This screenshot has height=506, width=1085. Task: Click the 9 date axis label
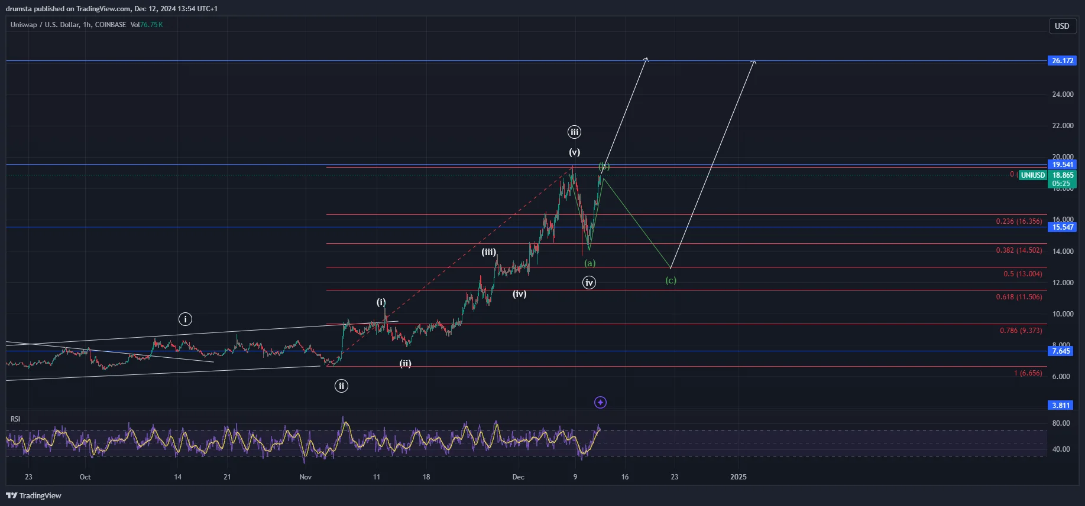[575, 477]
